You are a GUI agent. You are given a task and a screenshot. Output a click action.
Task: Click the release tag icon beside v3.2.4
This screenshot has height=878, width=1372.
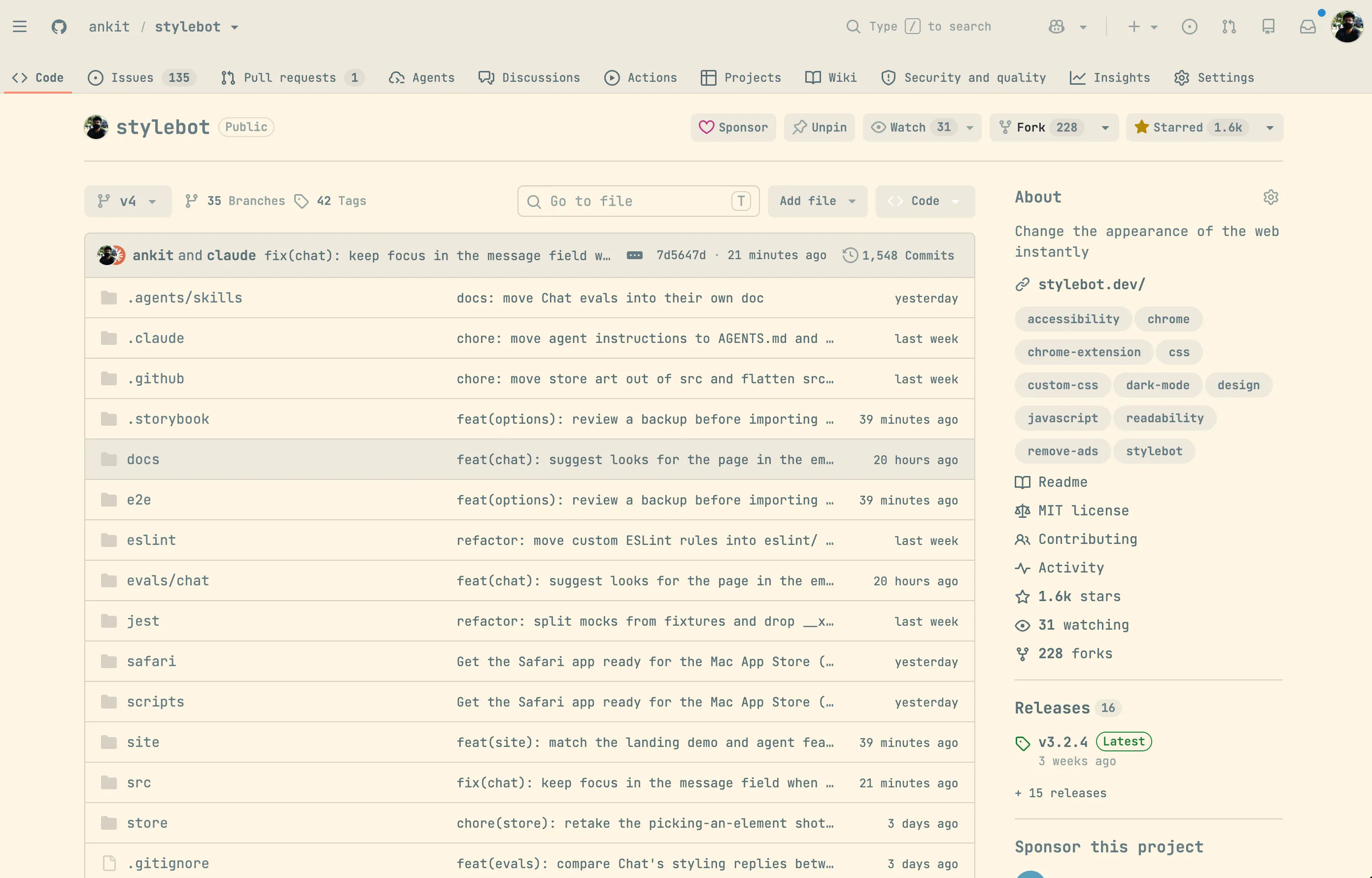coord(1023,743)
